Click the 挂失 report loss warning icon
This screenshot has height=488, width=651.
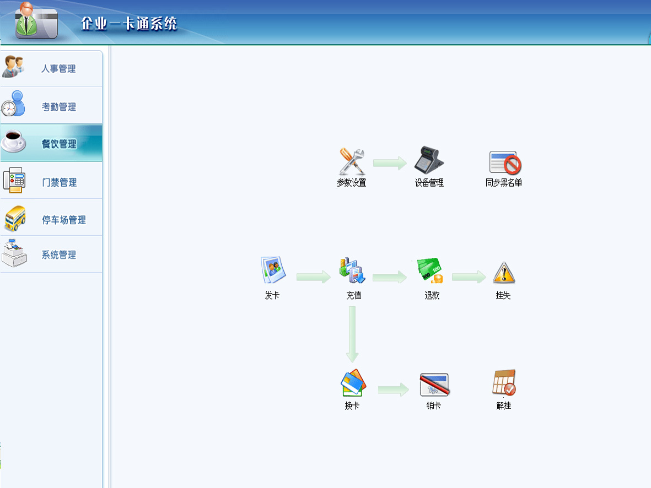[x=503, y=273]
